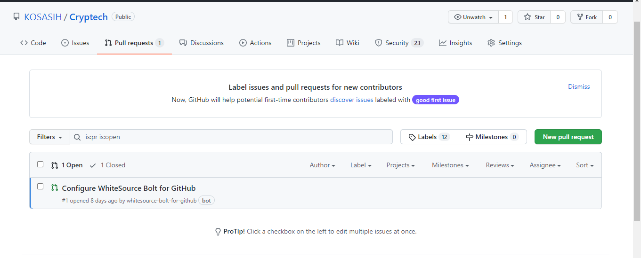Fork the Cryptech repository
The width and height of the screenshot is (641, 258).
point(587,17)
